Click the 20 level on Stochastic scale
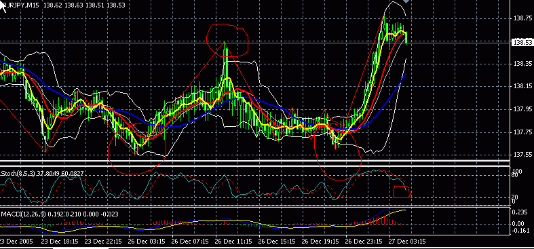Screen dimensions: 534x249 pyautogui.click(x=515, y=197)
